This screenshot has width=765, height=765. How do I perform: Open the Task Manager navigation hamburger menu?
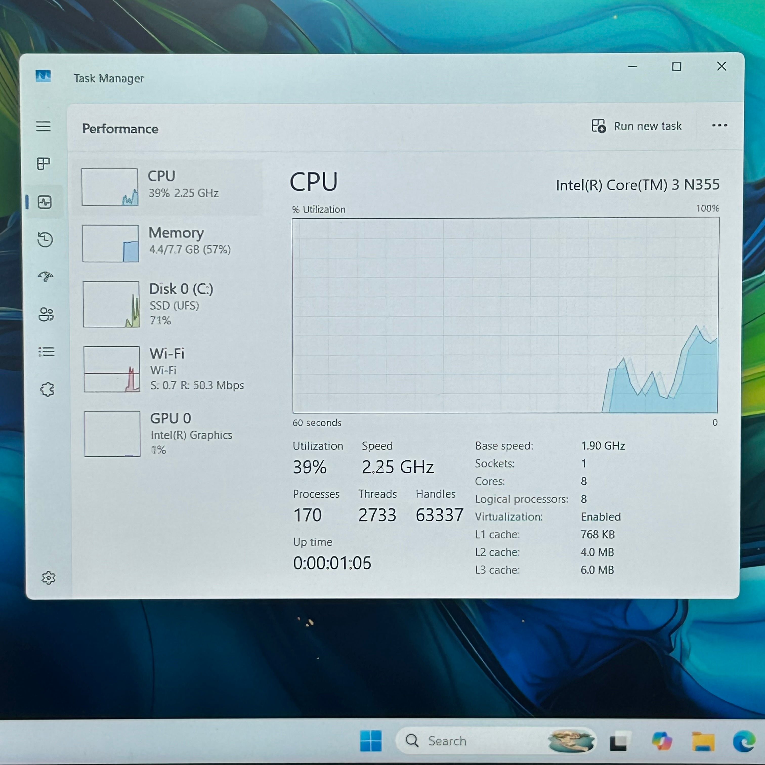coord(44,126)
